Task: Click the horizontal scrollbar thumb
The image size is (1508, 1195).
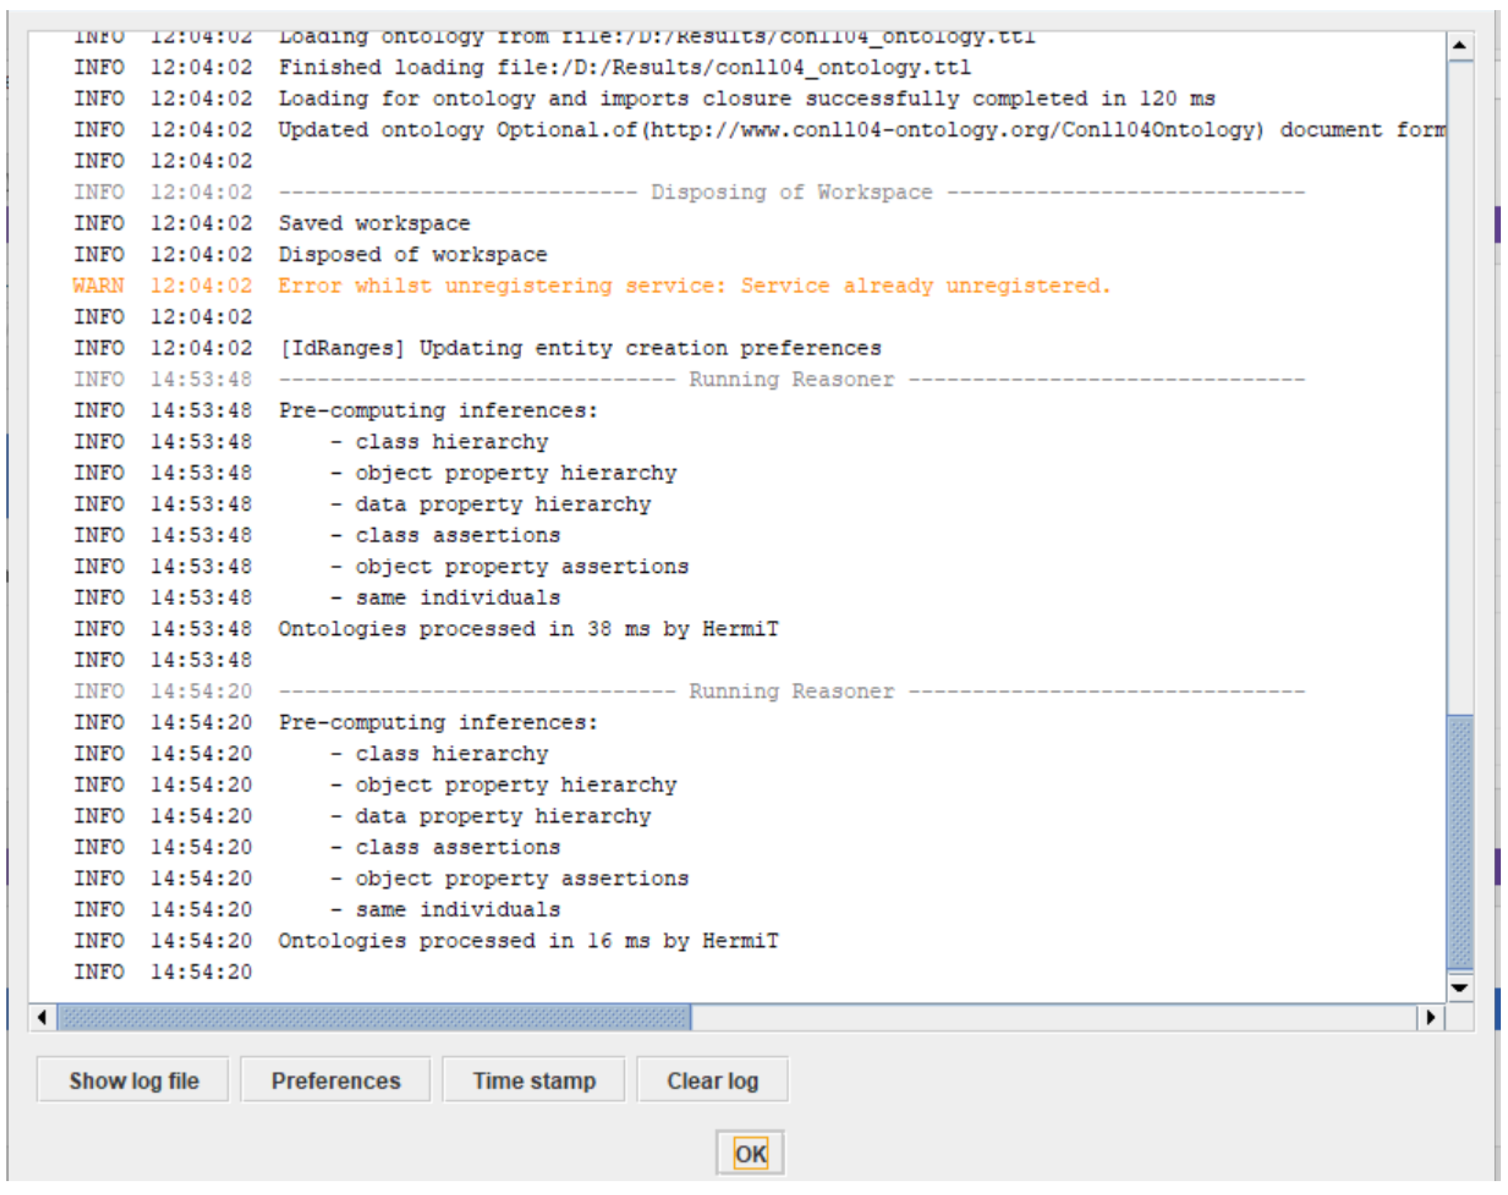Action: [x=374, y=1017]
